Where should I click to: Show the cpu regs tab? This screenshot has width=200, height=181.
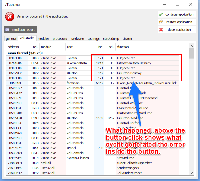click(x=94, y=39)
